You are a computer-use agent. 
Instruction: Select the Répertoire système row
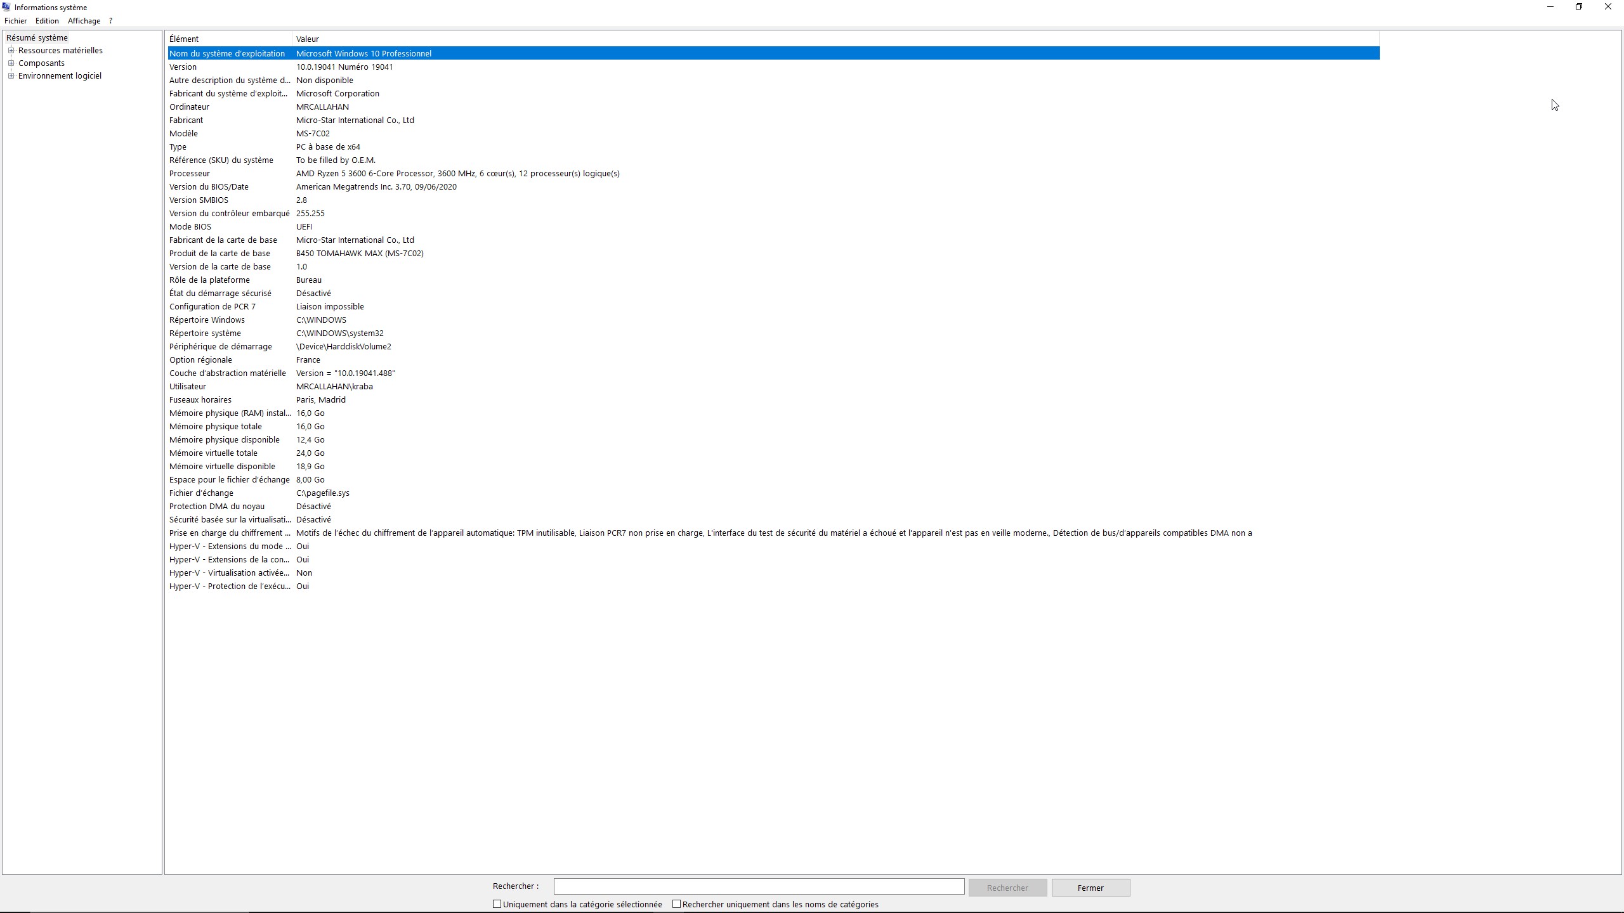(x=773, y=333)
